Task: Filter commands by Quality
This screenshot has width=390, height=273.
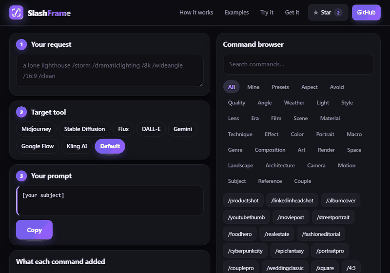Action: (236, 103)
